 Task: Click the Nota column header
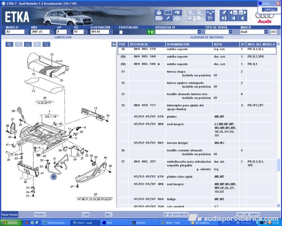226,44
